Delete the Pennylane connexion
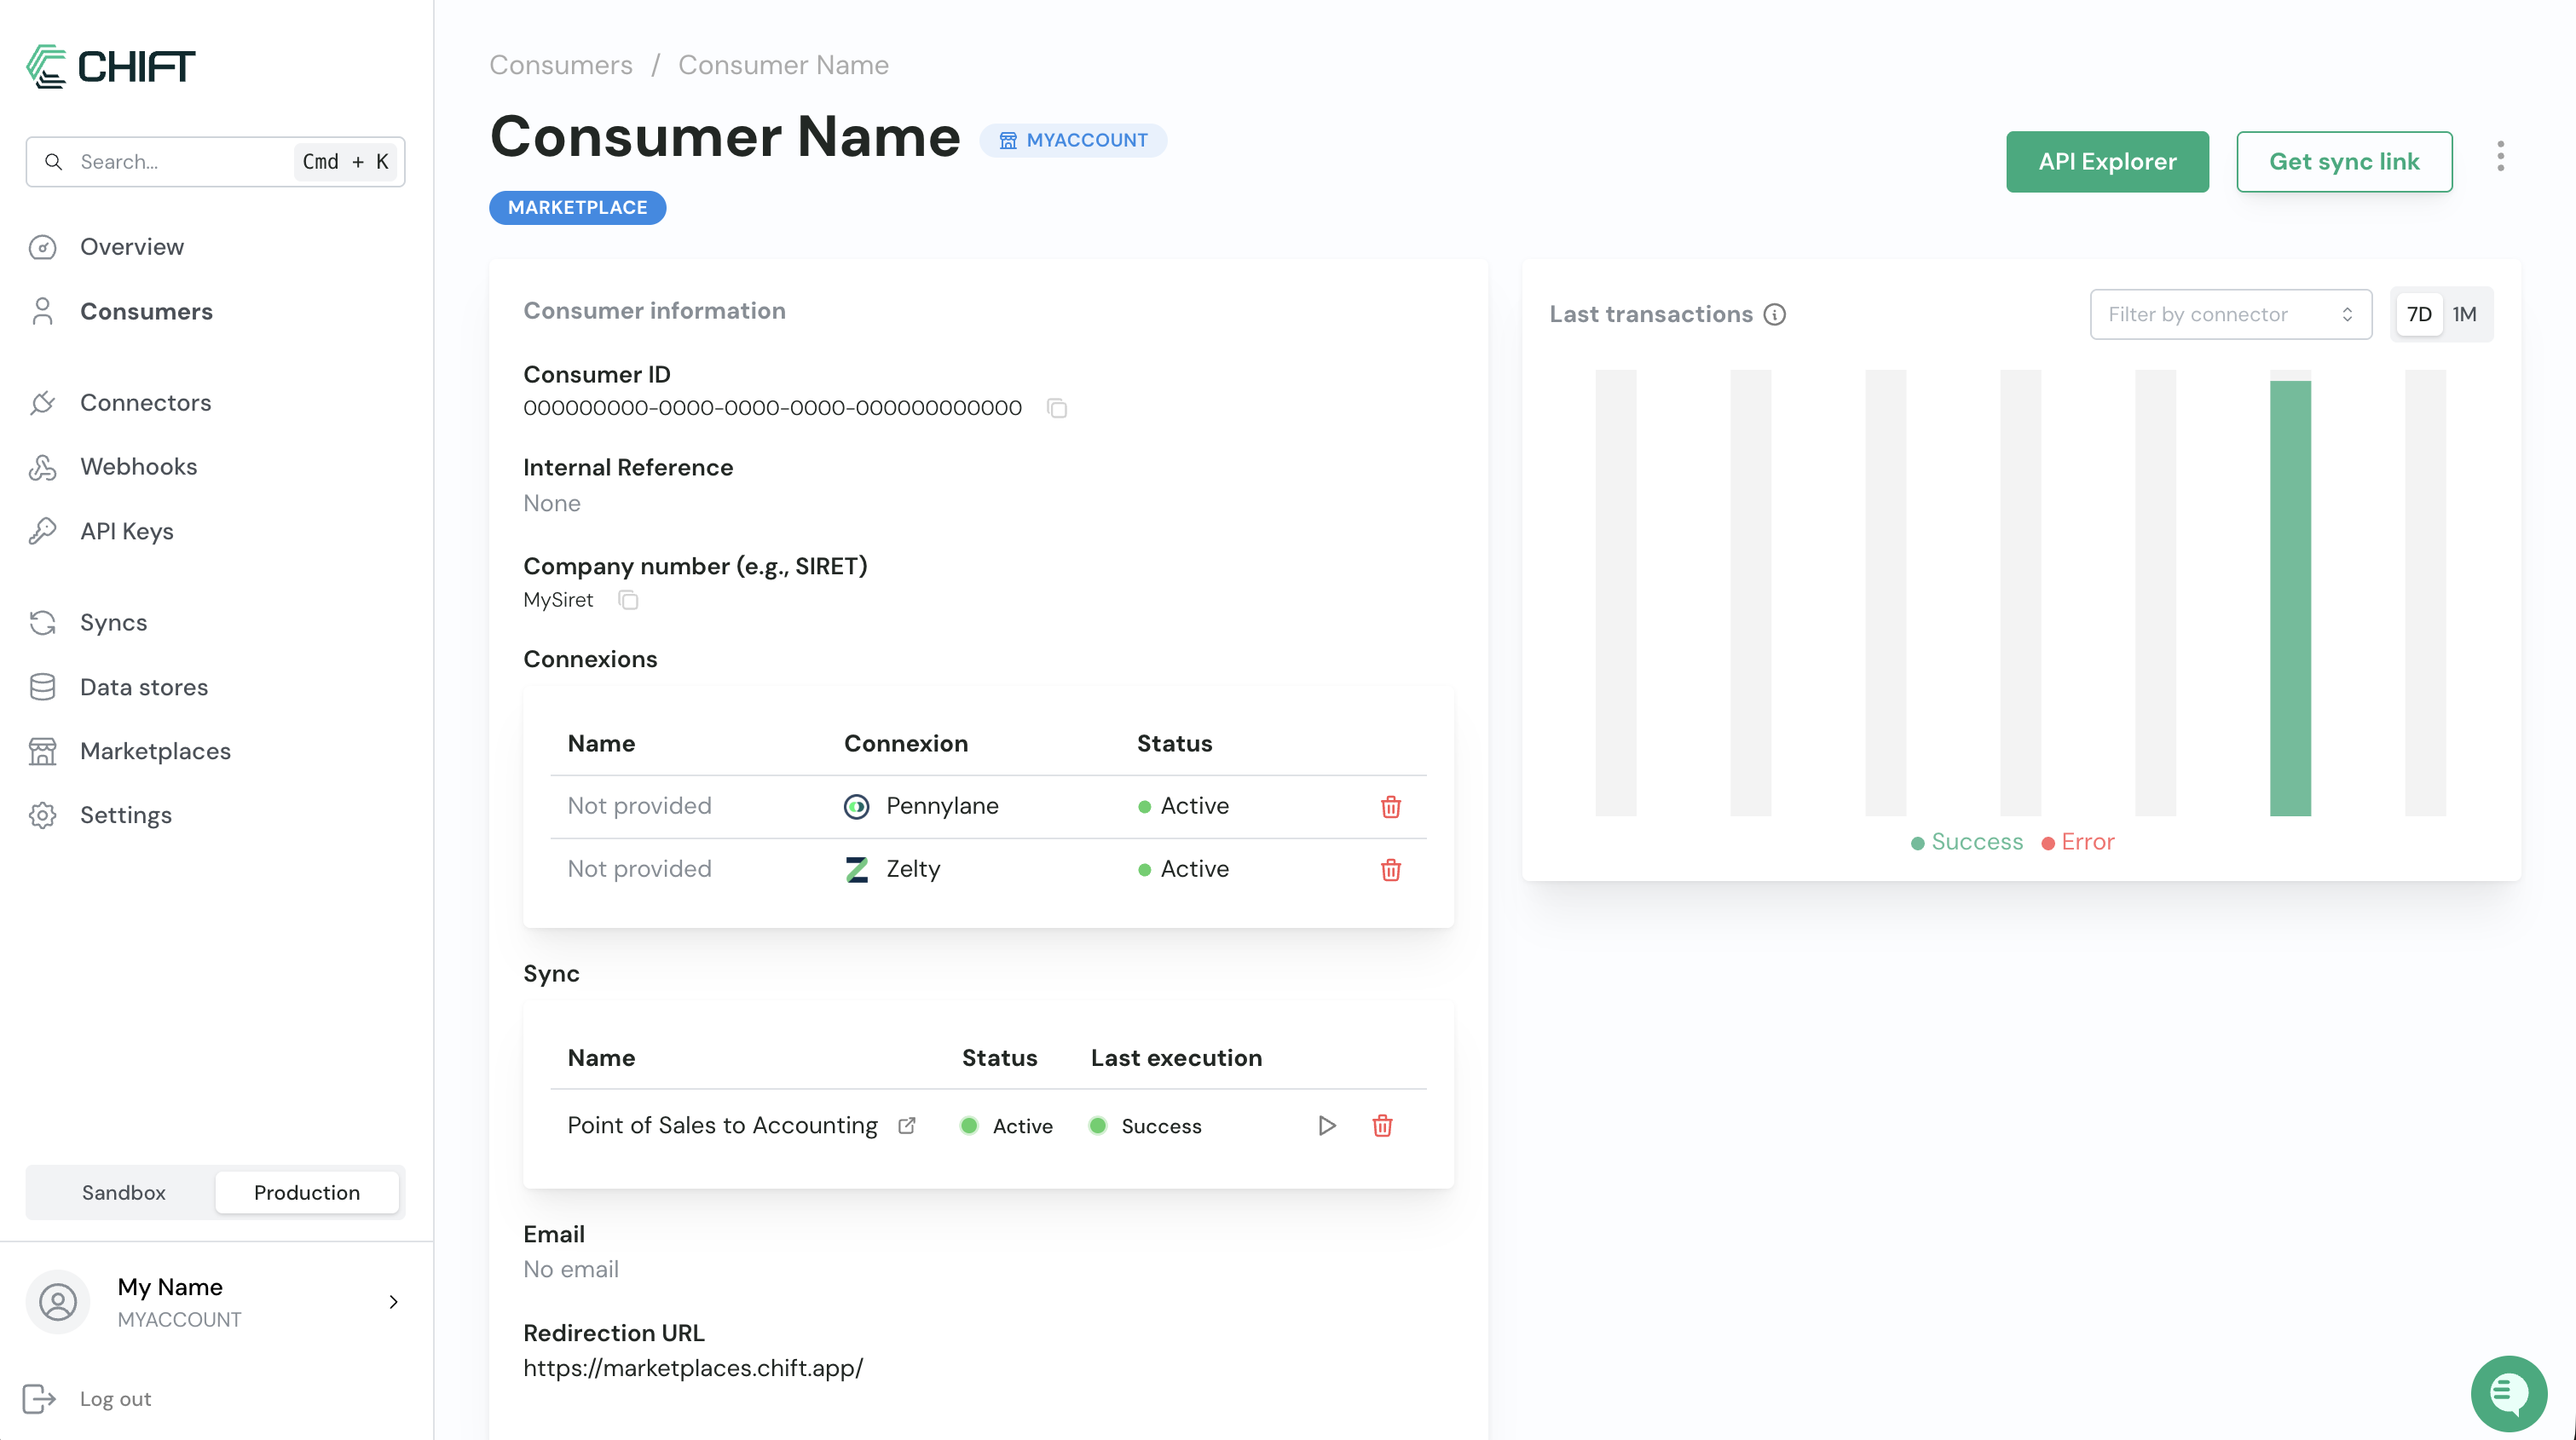The image size is (2576, 1440). [1390, 806]
